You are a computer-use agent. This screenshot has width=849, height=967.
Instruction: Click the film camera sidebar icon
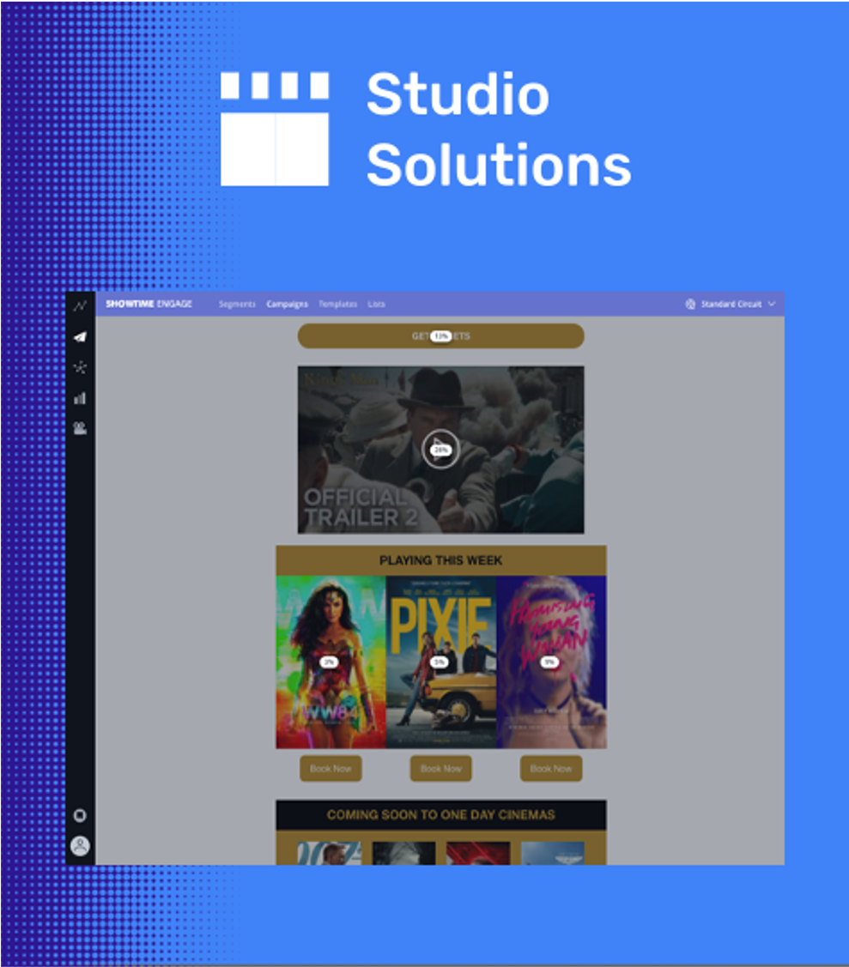coord(80,428)
